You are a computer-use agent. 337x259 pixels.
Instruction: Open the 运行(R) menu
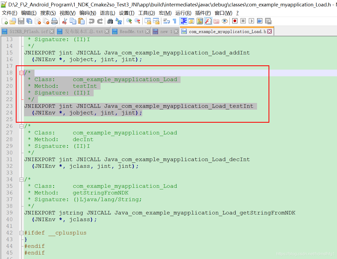(x=183, y=13)
